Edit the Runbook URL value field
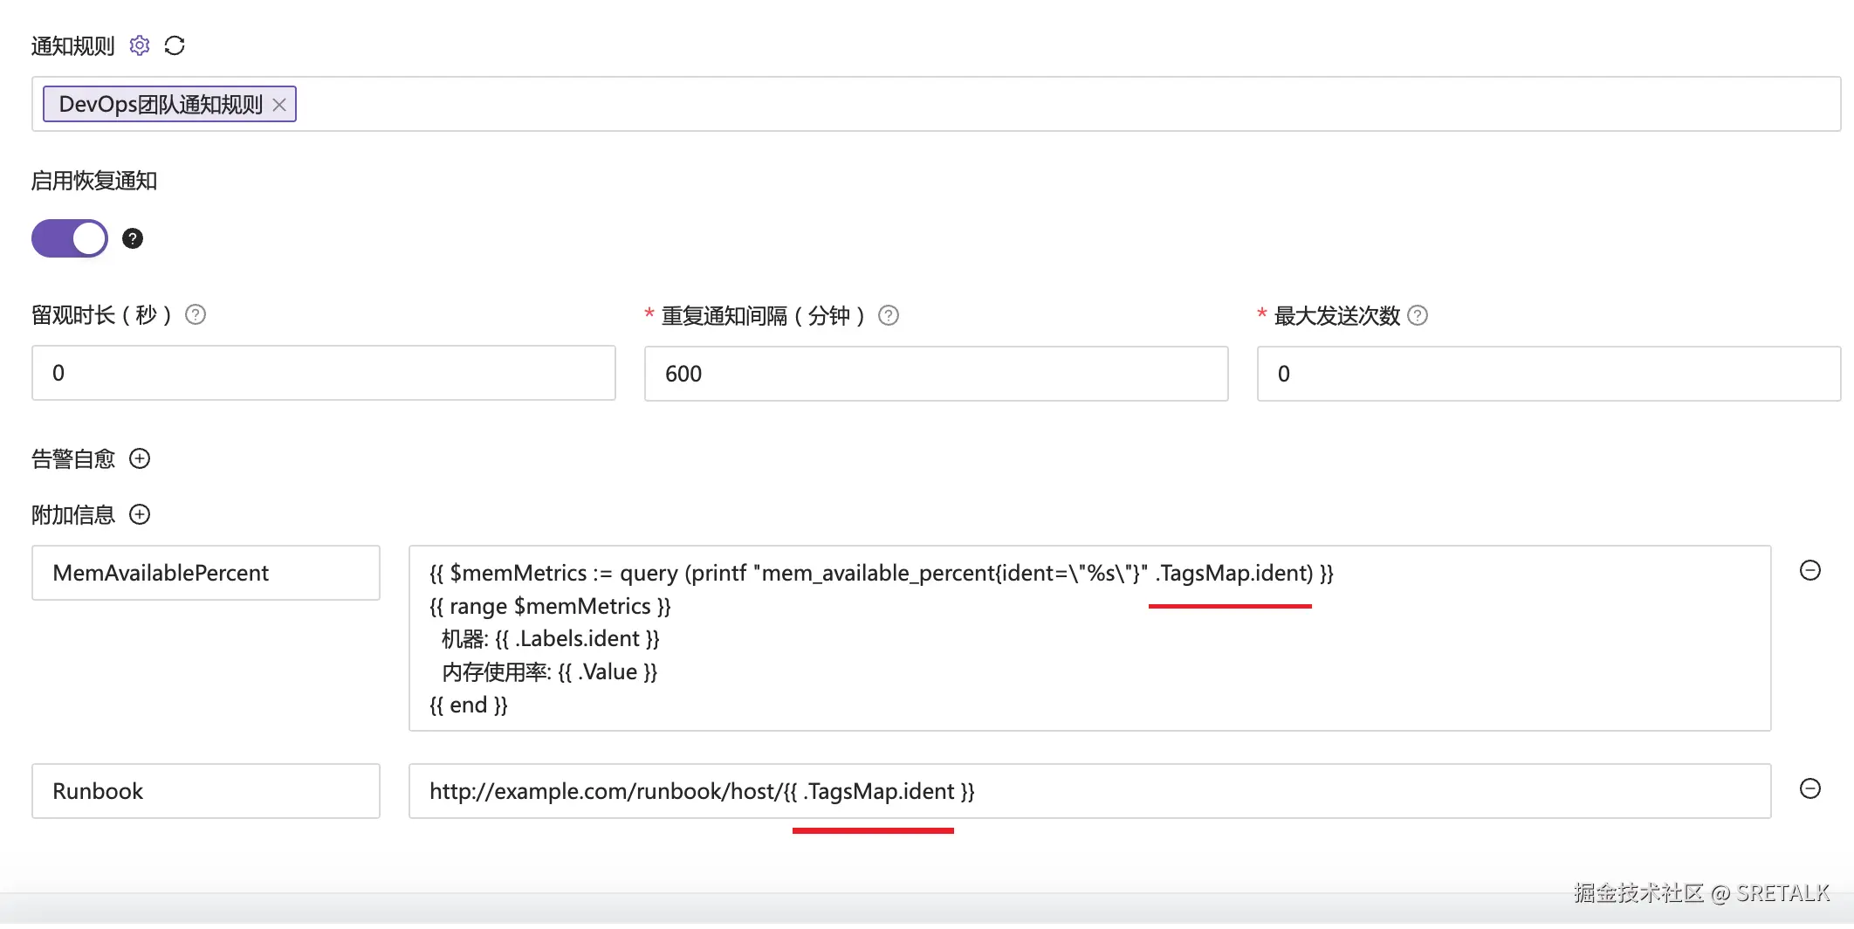Screen dimensions: 1854x929 1089,791
